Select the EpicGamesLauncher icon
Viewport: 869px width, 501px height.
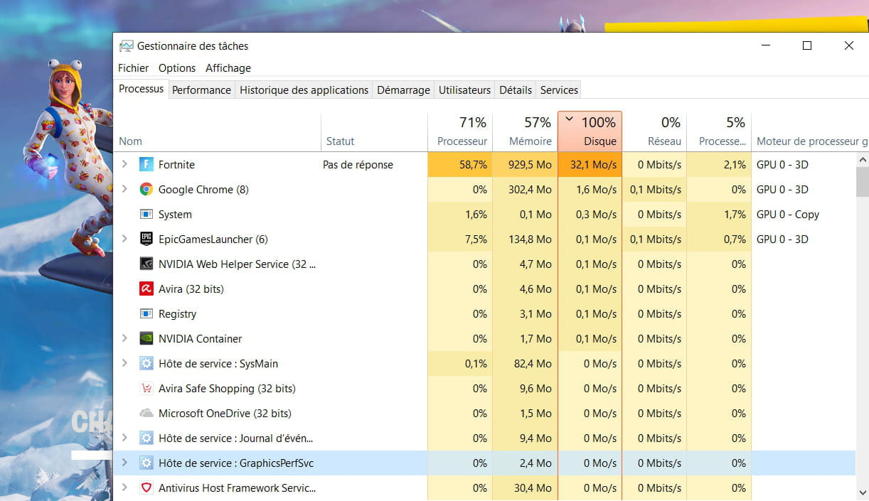146,239
